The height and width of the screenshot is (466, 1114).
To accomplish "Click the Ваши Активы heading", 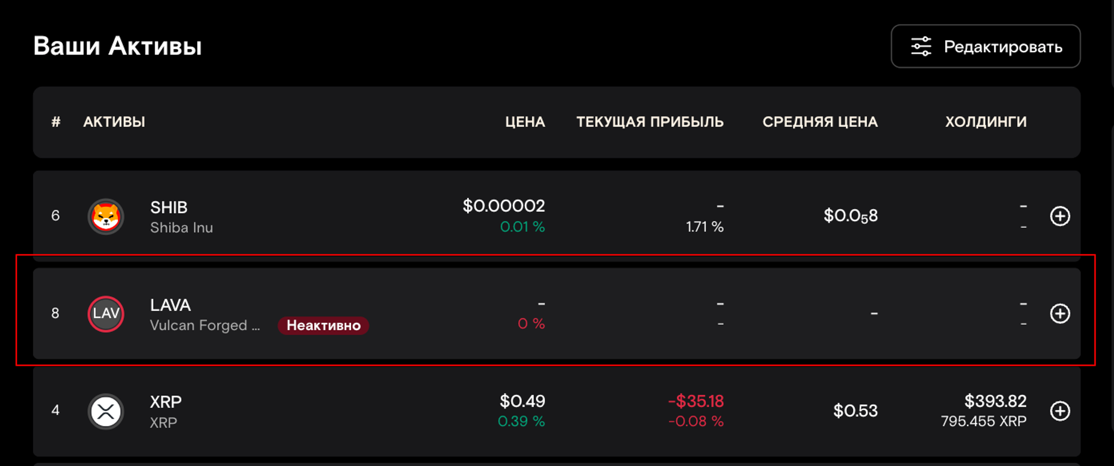I will pos(118,46).
